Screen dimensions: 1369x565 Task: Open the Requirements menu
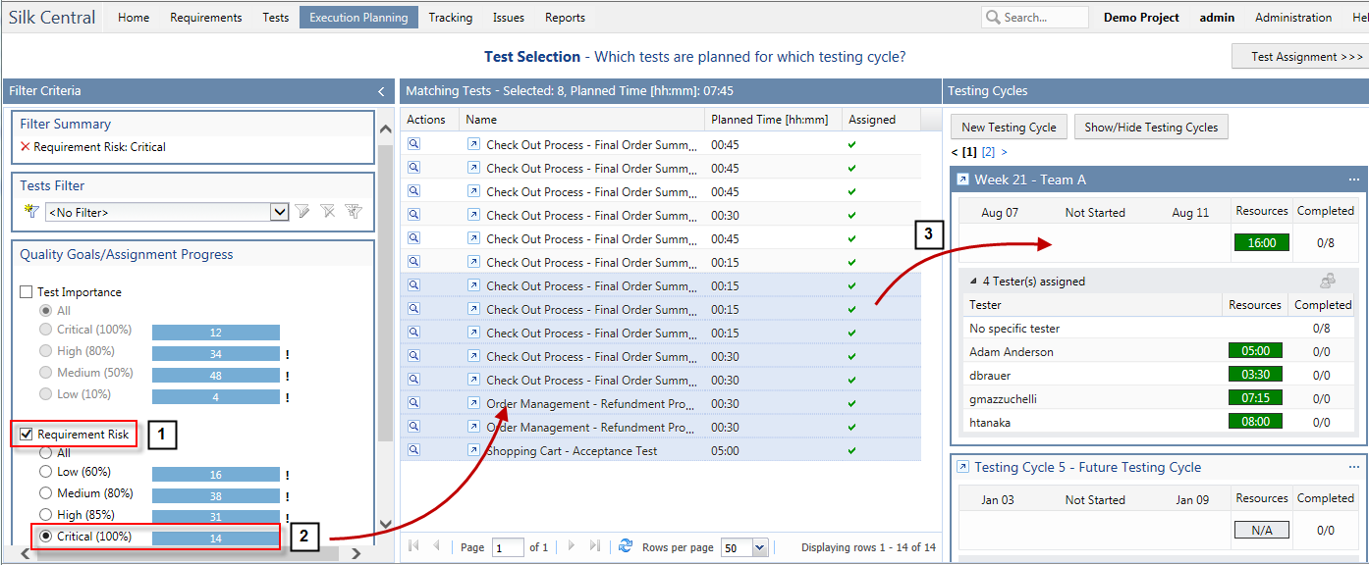click(x=205, y=18)
